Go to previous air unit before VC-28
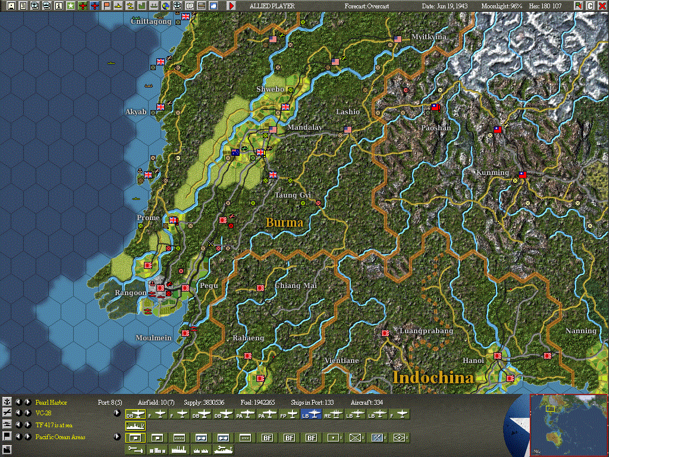Viewport: 685px width, 457px height. coord(18,413)
